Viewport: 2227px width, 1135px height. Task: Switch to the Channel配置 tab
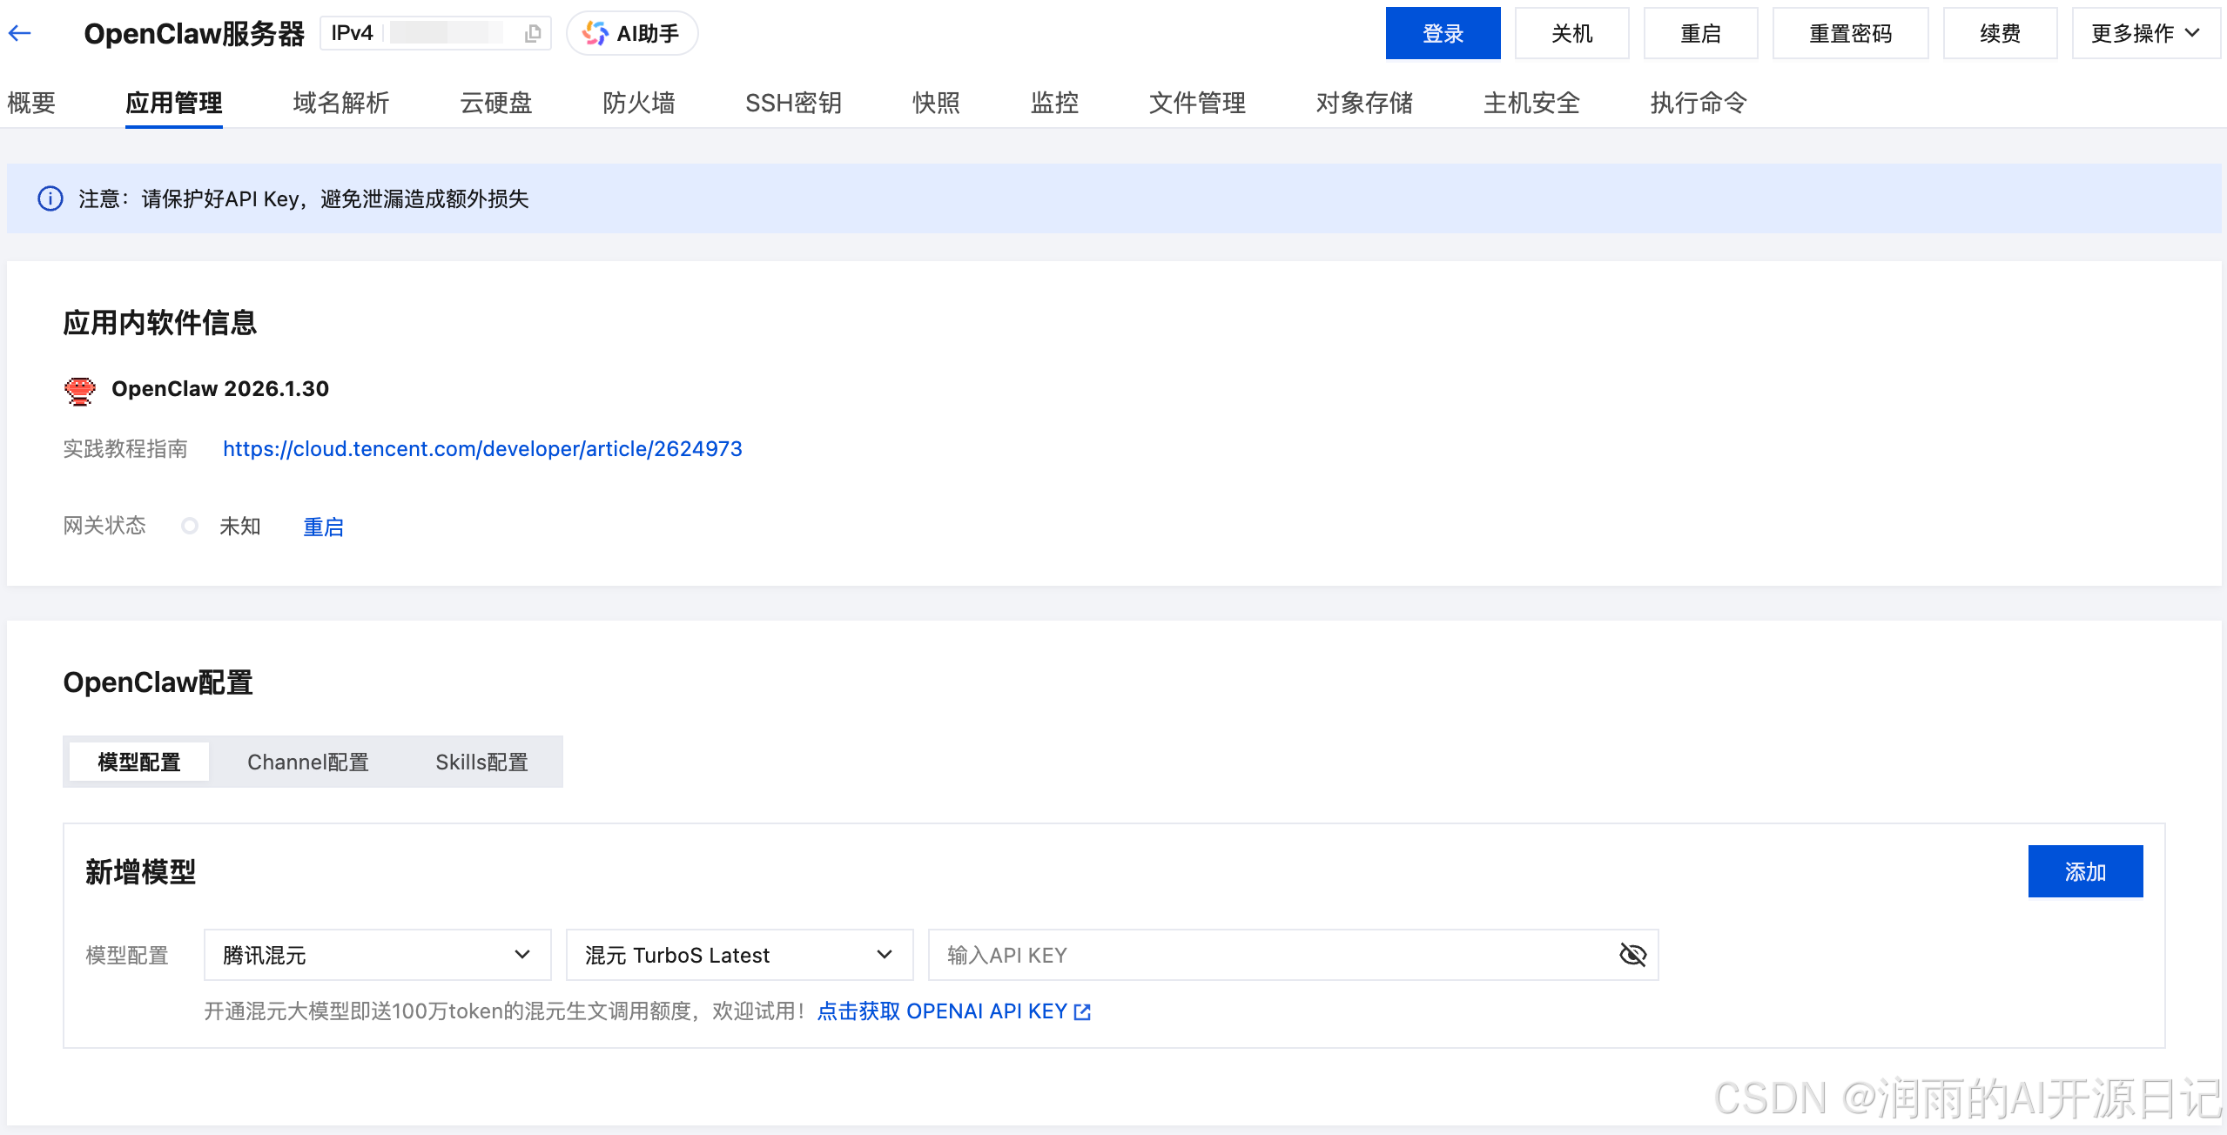308,762
